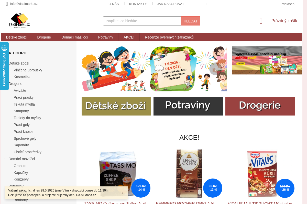The image size is (307, 204).
Task: Select Čistící prostředky in sidebar
Action: pos(27,152)
